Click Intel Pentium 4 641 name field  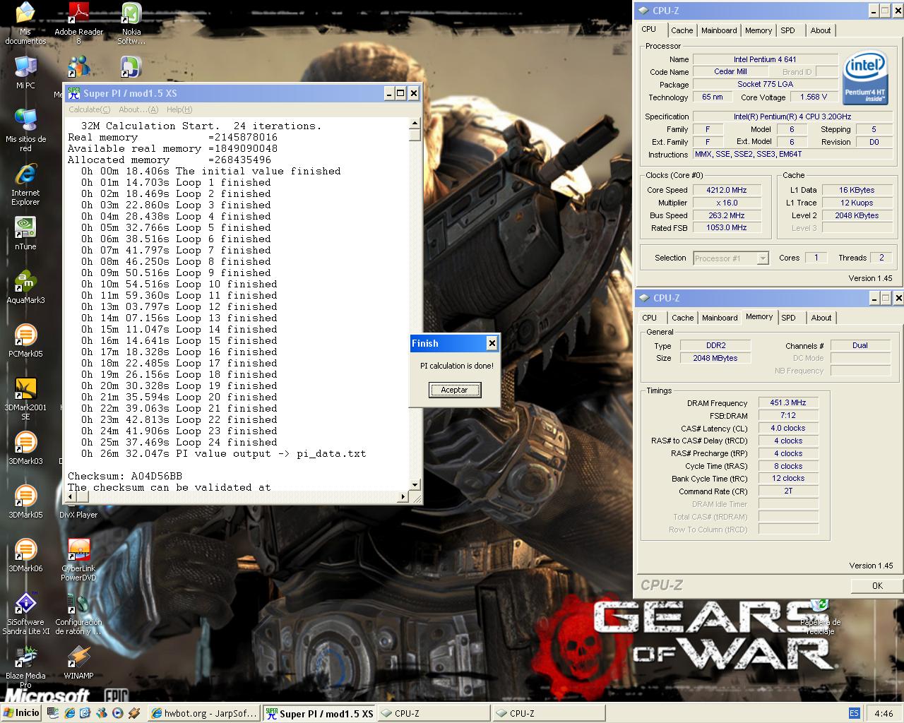coord(765,59)
